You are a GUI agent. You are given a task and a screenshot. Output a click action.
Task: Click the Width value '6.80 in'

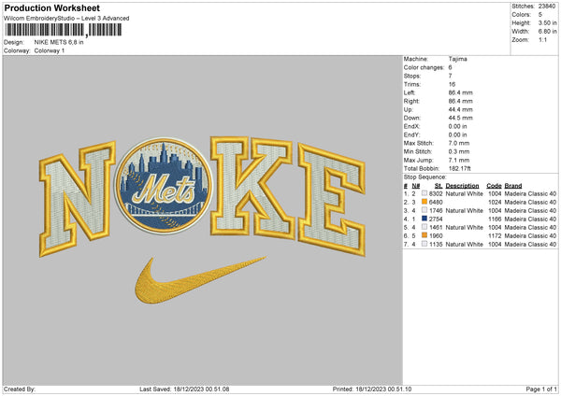point(547,32)
